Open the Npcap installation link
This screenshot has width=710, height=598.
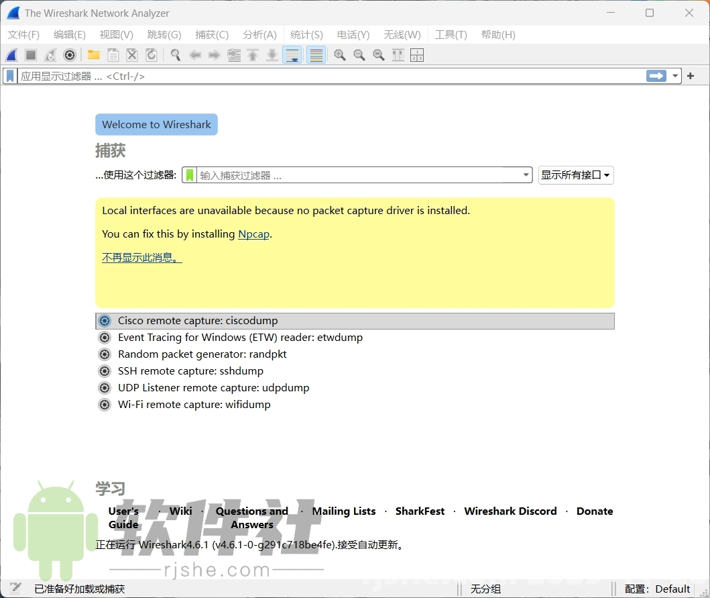[253, 234]
